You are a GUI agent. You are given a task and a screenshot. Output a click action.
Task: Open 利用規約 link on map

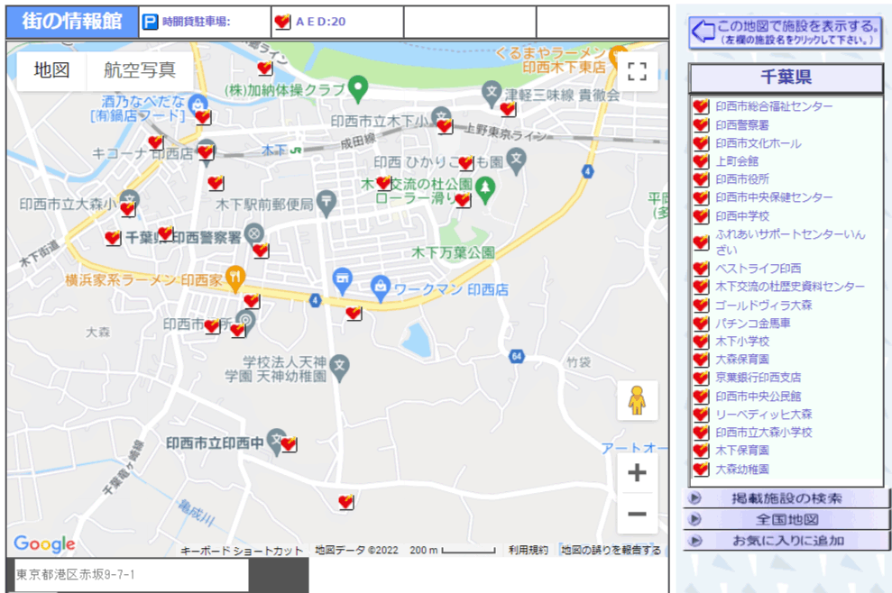529,550
